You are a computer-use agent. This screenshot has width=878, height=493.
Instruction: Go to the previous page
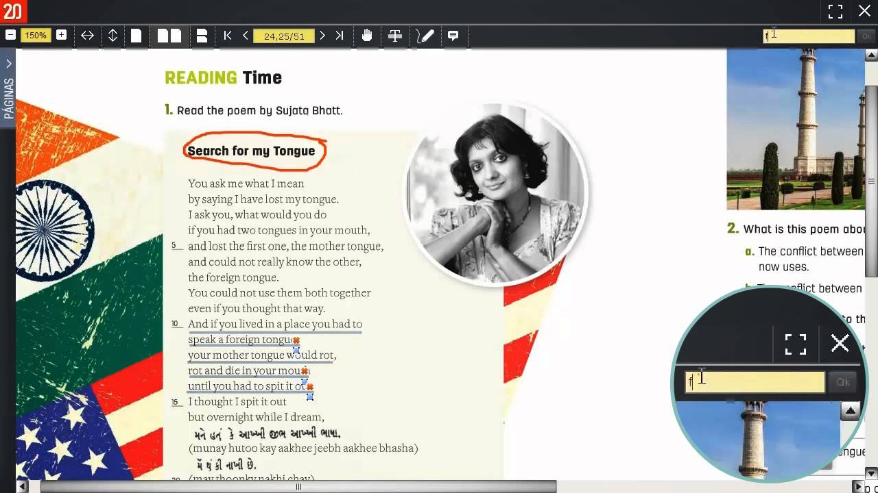point(245,36)
